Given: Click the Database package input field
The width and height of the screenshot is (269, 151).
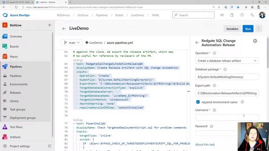Looking at the screenshot, I should pos(227,77).
